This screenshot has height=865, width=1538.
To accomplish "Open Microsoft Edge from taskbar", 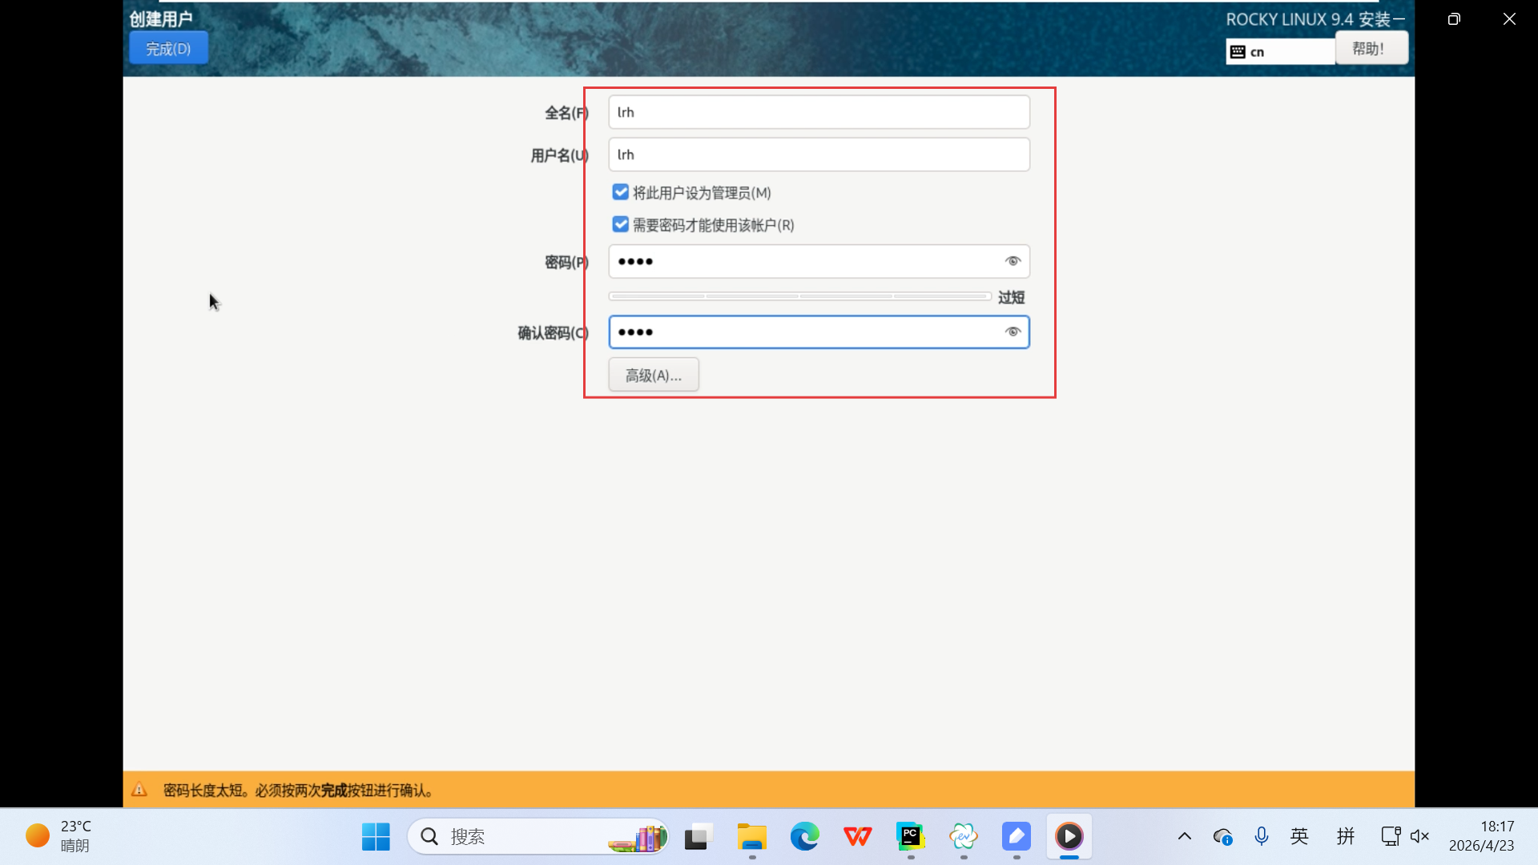I will click(804, 836).
